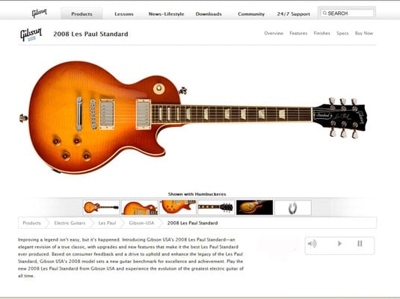Viewport: 400px width, 299px height.
Task: Select the headstock and neck thumbnail
Action: tap(216, 207)
